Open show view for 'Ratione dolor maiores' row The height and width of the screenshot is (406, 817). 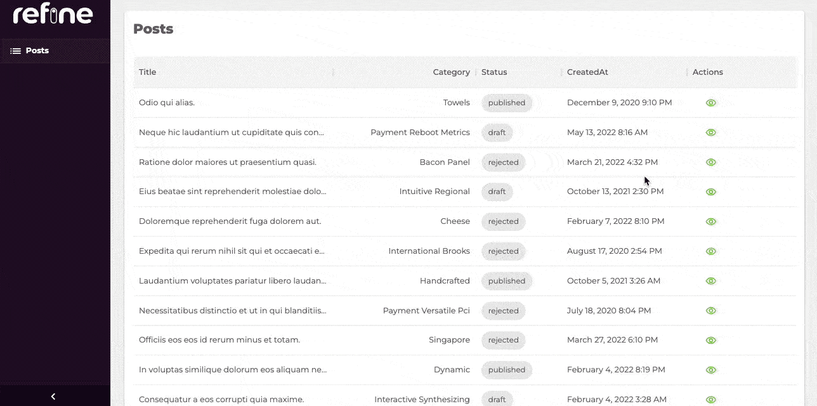[710, 162]
